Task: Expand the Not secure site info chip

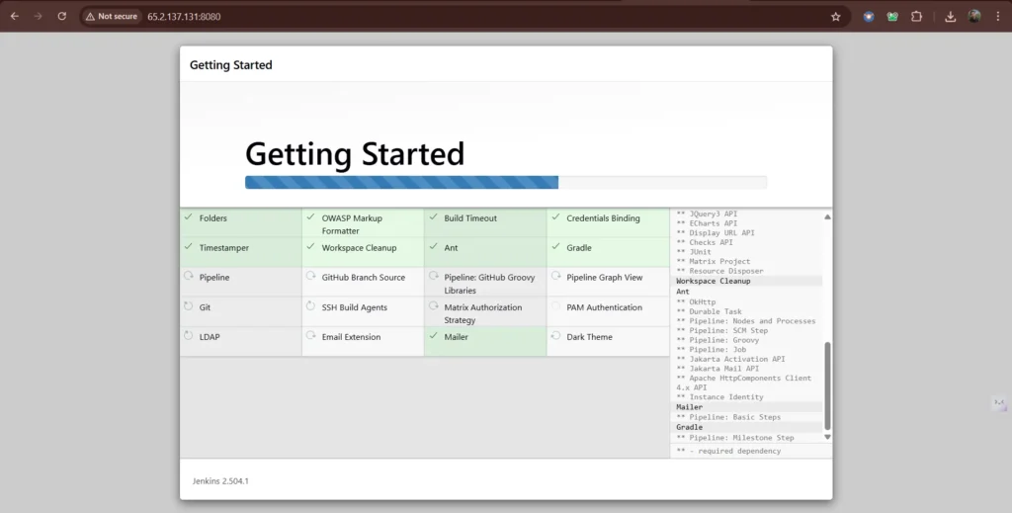Action: click(x=112, y=16)
